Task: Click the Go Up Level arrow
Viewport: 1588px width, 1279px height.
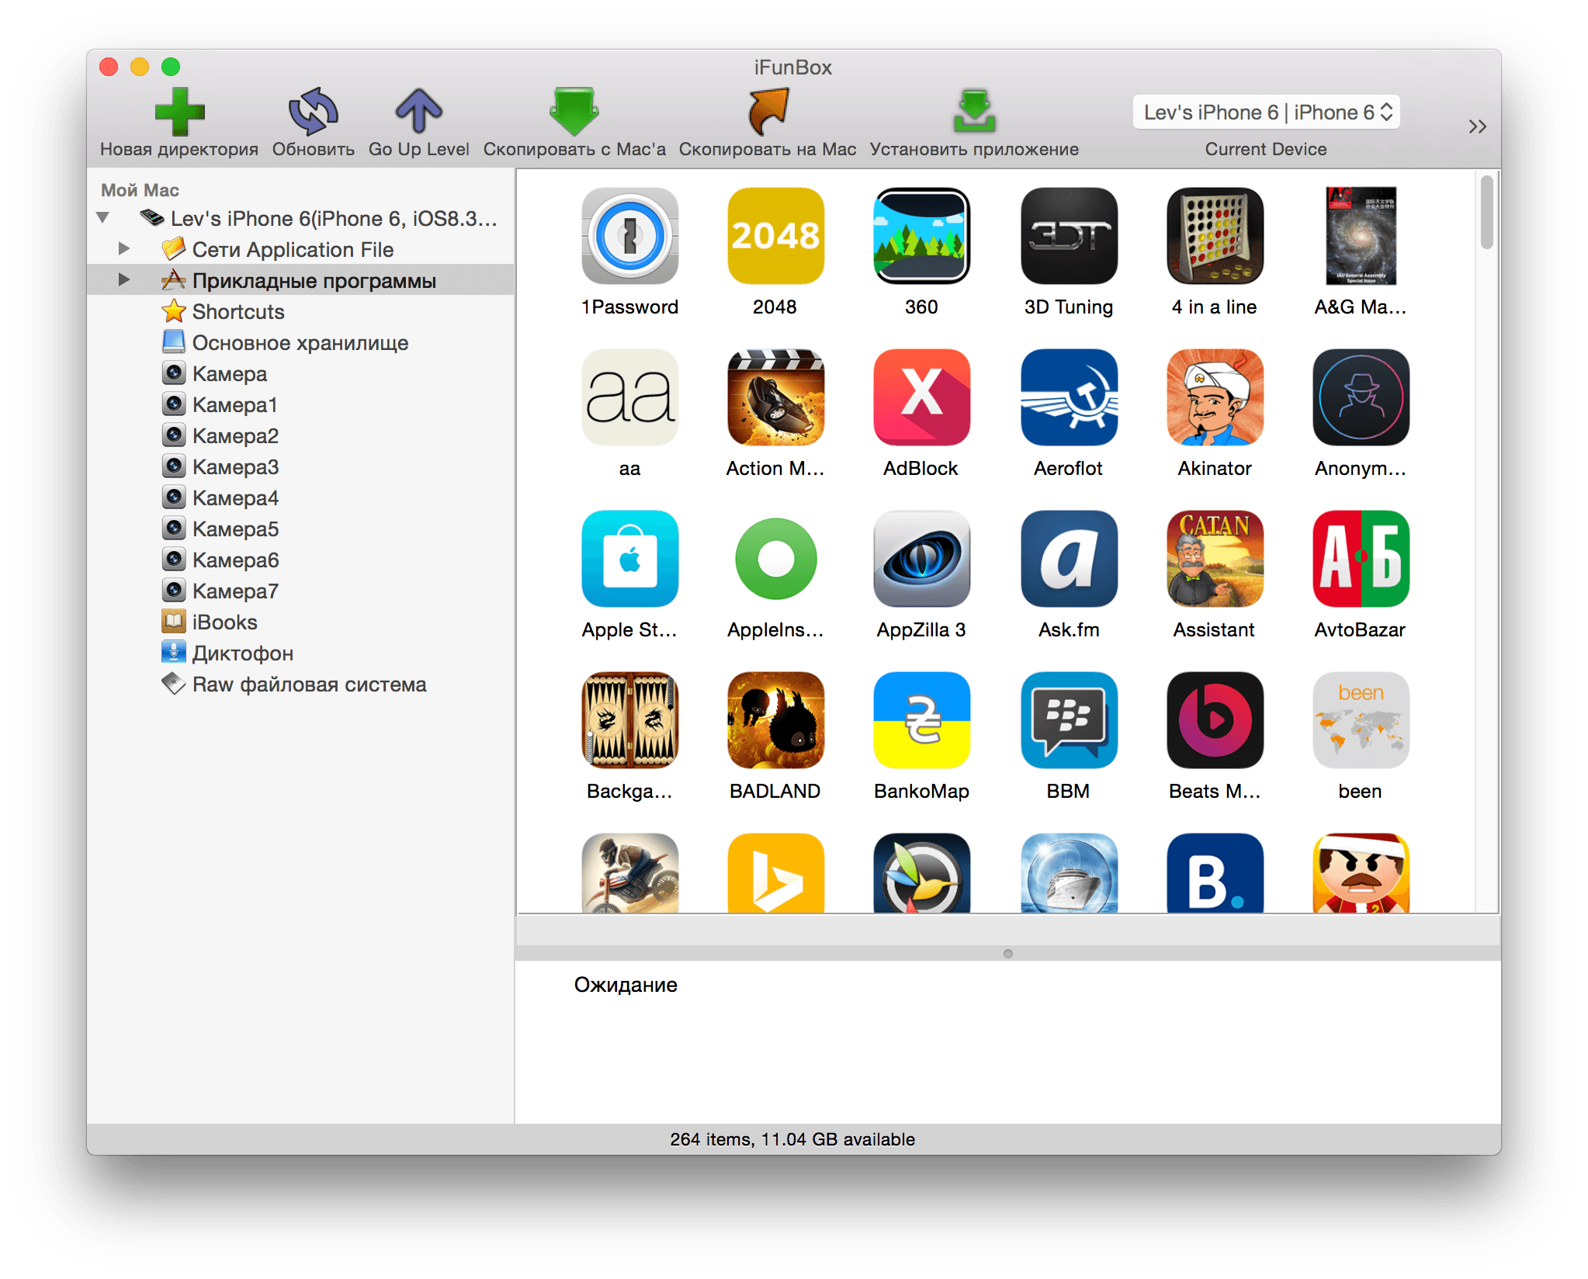Action: tap(418, 111)
